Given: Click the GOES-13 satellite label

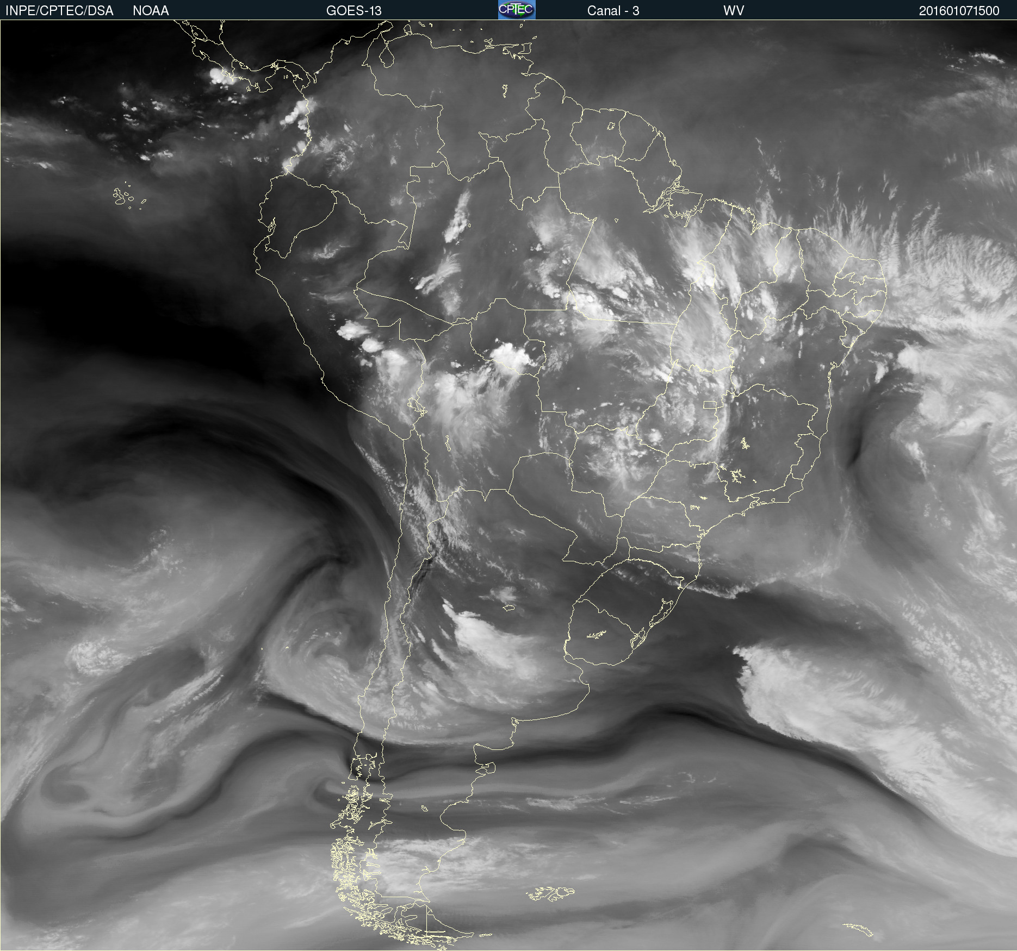Looking at the screenshot, I should coord(354,11).
